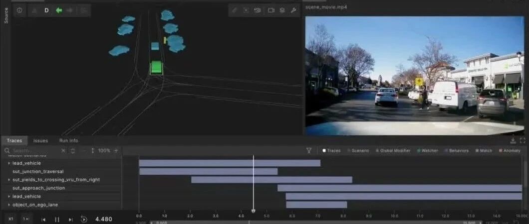
Task: Click the focus target icon in viewer toolbar
Action: click(x=246, y=10)
